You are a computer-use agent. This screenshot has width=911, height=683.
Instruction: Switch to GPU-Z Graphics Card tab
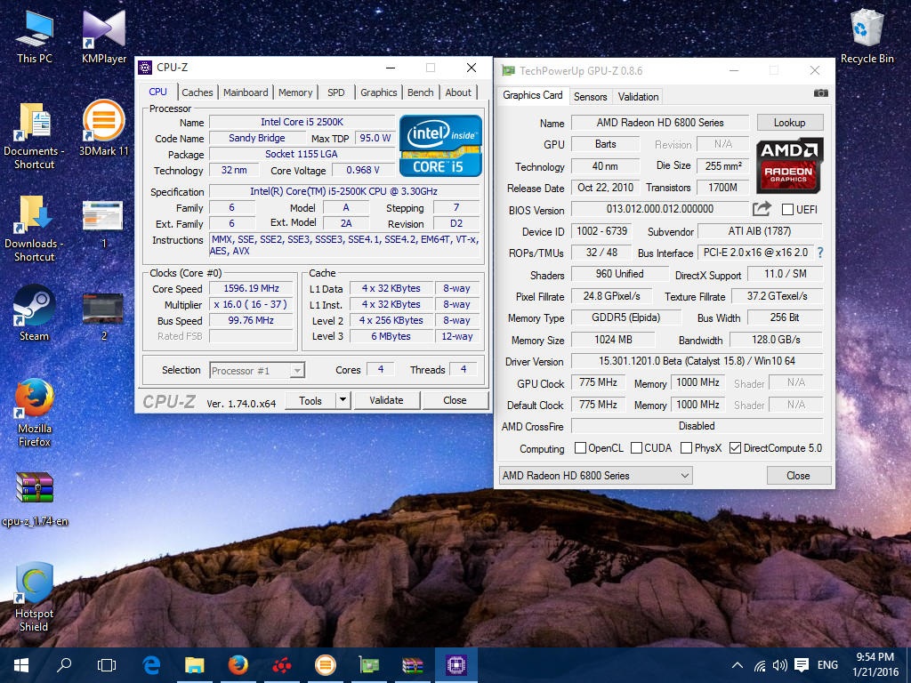click(533, 95)
